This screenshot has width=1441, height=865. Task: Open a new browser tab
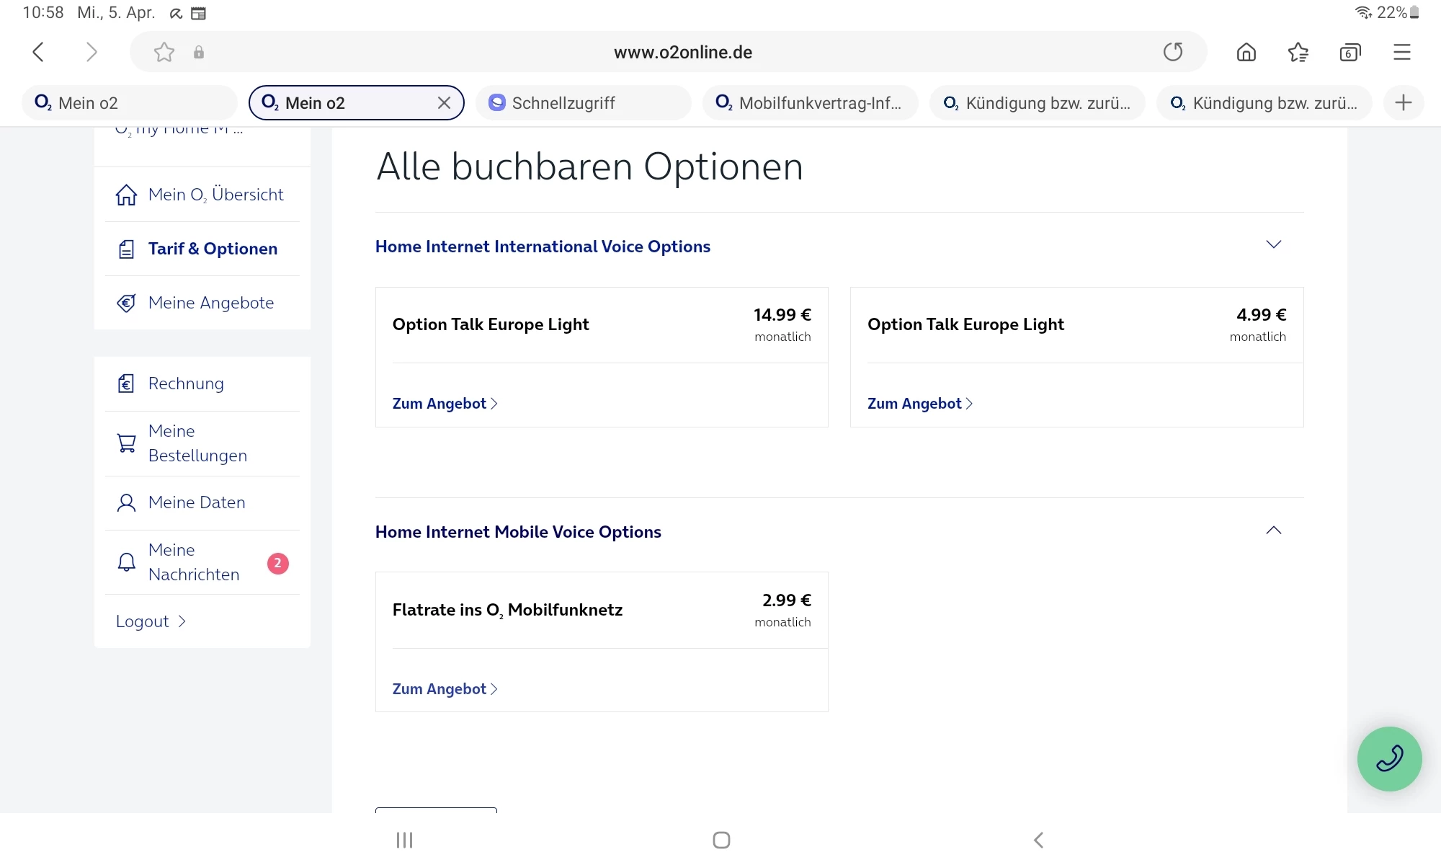coord(1403,103)
